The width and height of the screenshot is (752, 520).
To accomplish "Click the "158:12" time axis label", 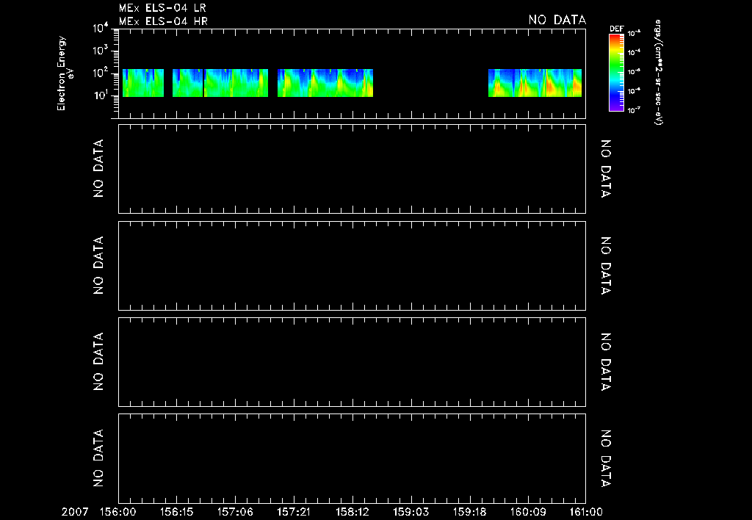I will (x=352, y=512).
